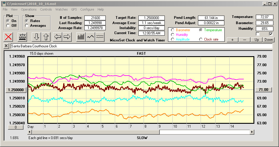Open the Help menu

coord(100,9)
